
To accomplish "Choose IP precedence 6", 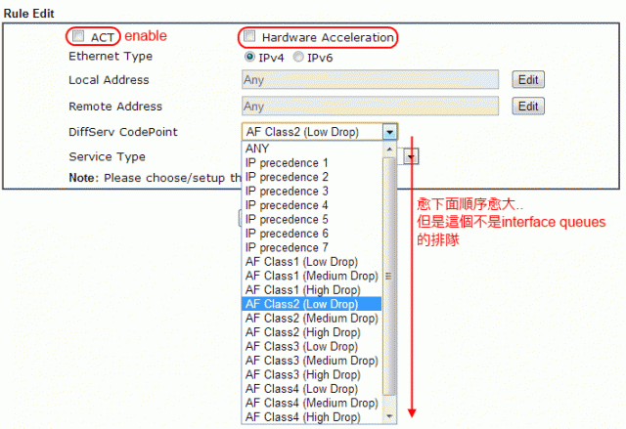I will [x=311, y=234].
